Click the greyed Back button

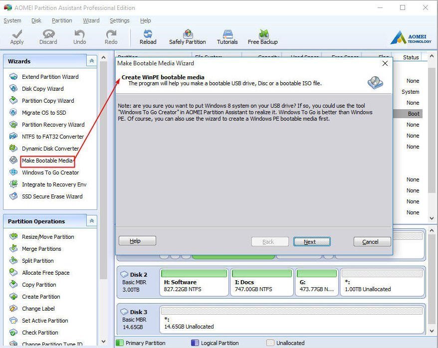coord(270,242)
